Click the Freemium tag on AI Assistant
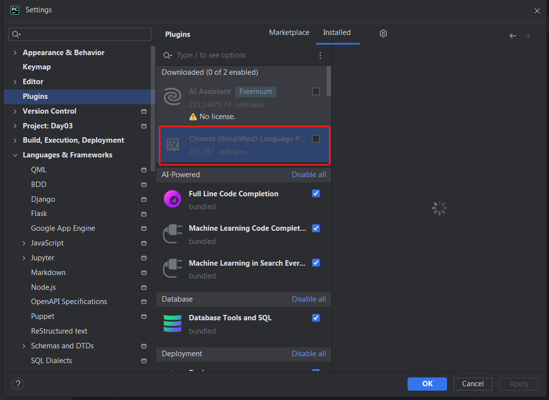Image resolution: width=549 pixels, height=400 pixels. tap(256, 92)
